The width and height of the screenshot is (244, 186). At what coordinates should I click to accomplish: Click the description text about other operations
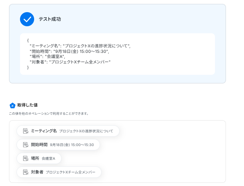coord(49,114)
